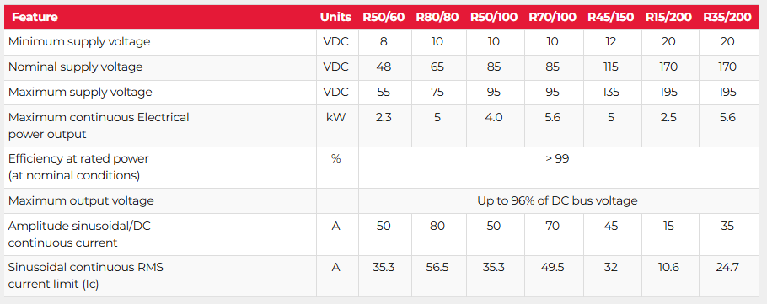Select the R15/200 column header

coord(668,18)
